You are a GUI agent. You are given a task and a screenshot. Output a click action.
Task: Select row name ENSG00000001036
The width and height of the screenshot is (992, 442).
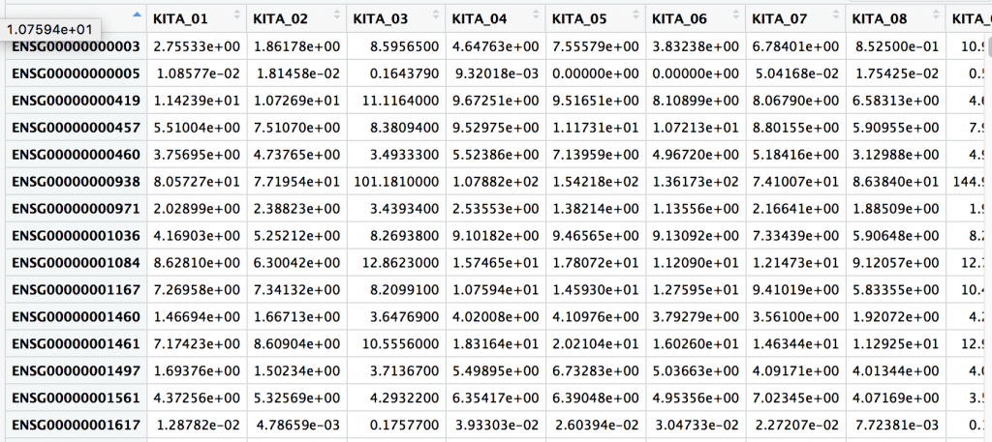pos(76,236)
